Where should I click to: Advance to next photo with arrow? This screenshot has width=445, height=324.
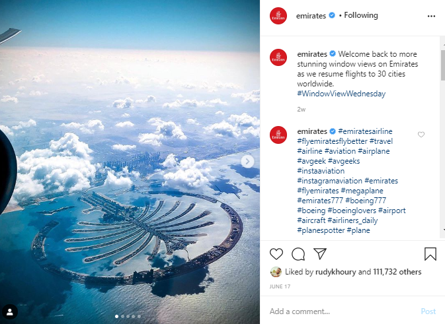click(x=247, y=162)
